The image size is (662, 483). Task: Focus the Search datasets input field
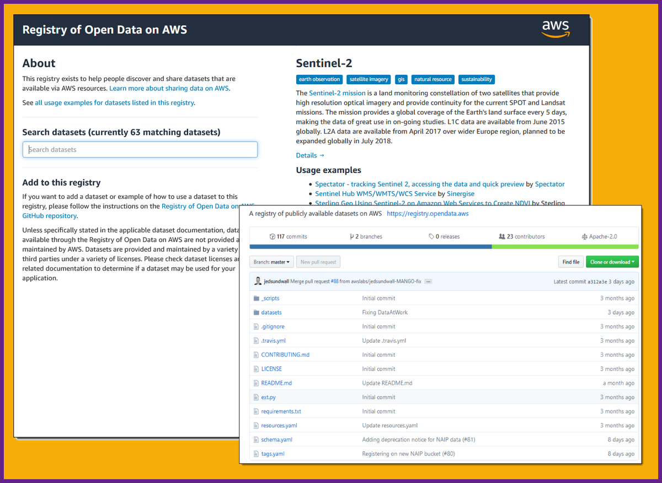140,150
